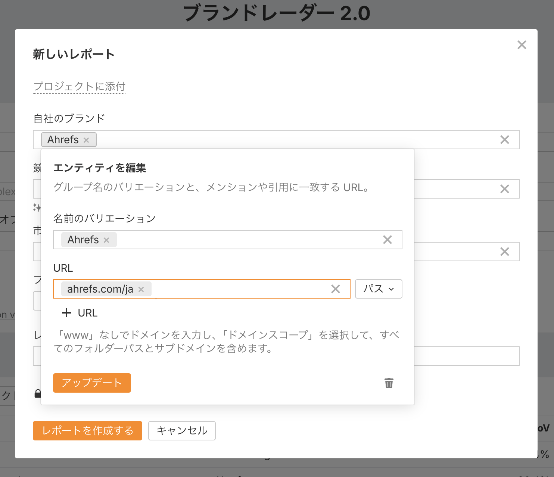The image size is (554, 477).
Task: Open the Ahrefs brand tag for editing
Action: tap(63, 140)
